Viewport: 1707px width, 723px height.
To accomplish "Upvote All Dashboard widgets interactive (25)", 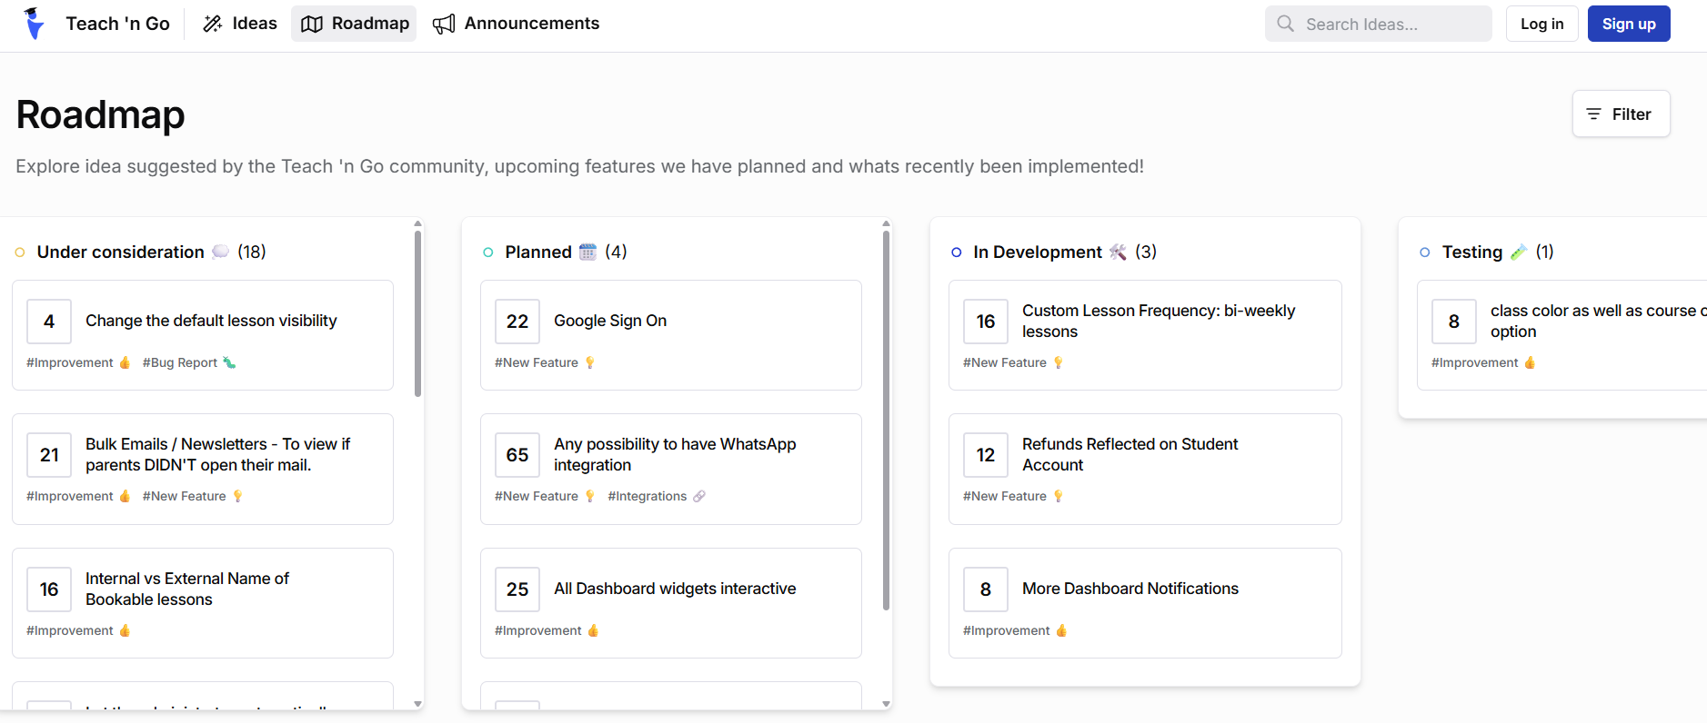I will (x=517, y=589).
